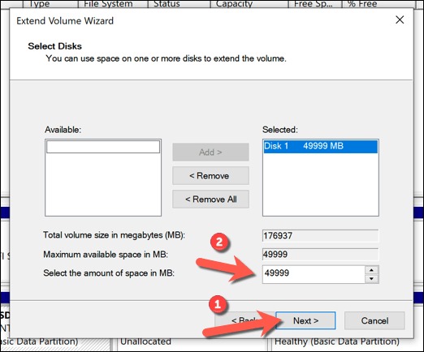Decrease space amount with down spinner arrow

[371, 279]
